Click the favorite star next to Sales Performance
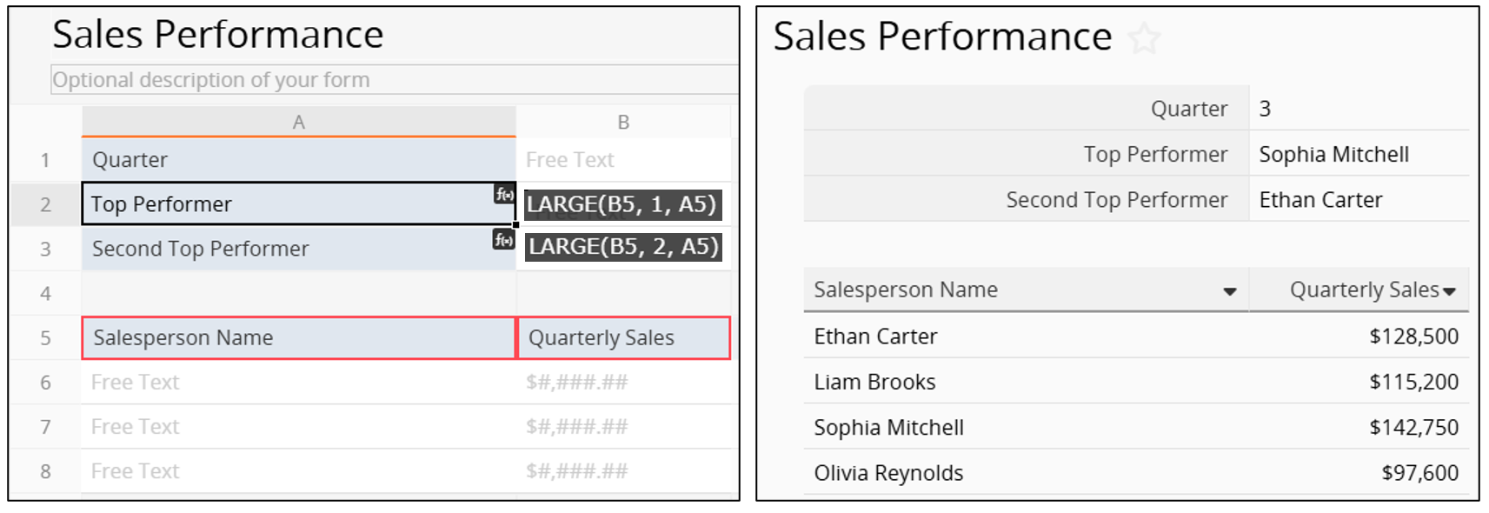The height and width of the screenshot is (513, 1489). click(x=1144, y=38)
